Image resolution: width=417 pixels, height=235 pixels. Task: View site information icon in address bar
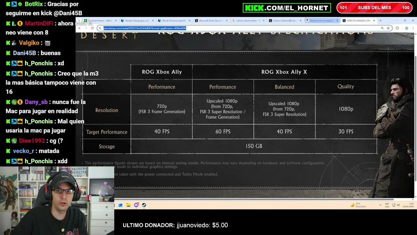100,28
